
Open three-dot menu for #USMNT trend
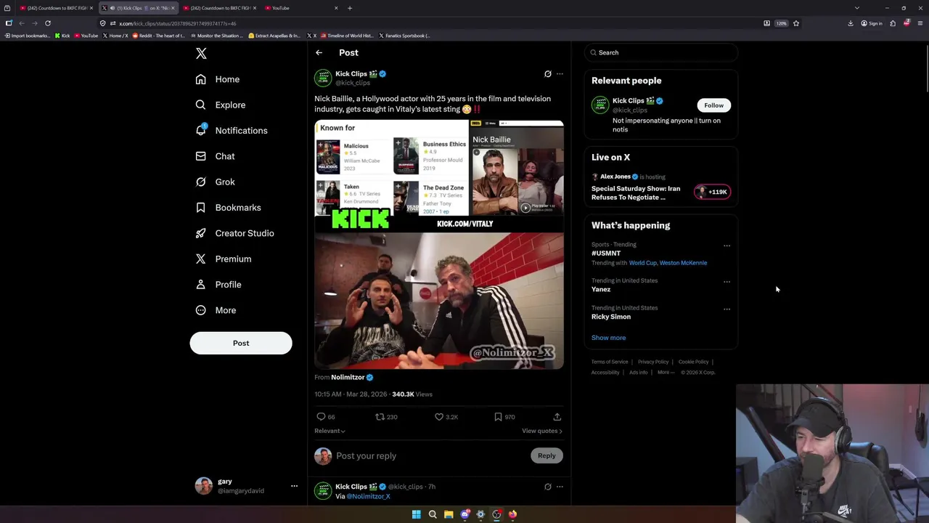click(727, 246)
